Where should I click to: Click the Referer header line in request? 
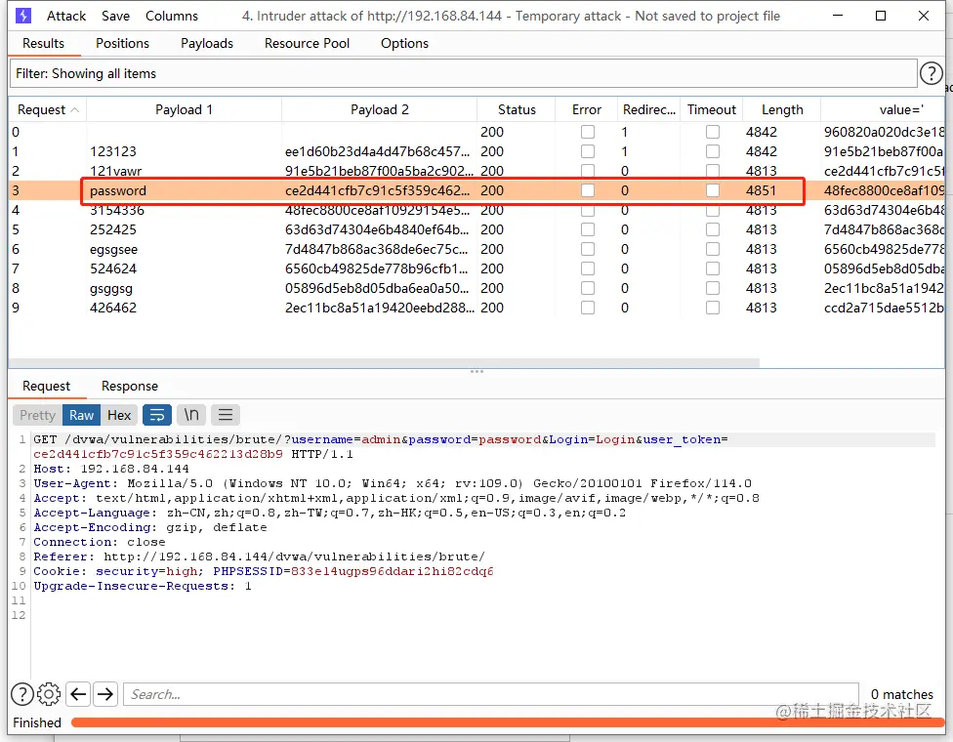coord(259,556)
